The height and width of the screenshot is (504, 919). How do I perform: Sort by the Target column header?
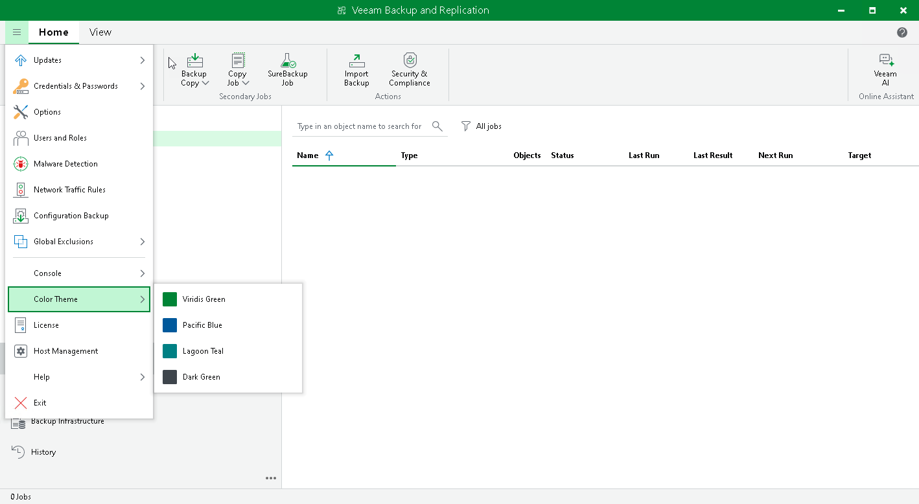tap(859, 155)
